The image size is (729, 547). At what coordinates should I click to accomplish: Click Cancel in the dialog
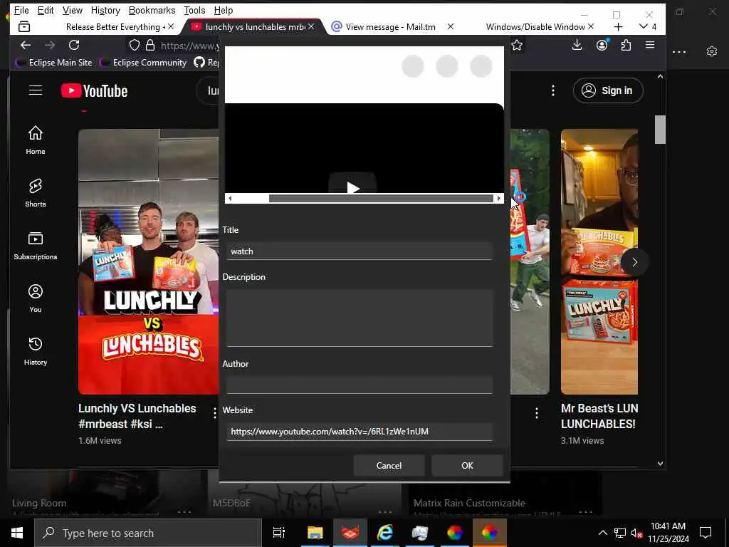[389, 466]
